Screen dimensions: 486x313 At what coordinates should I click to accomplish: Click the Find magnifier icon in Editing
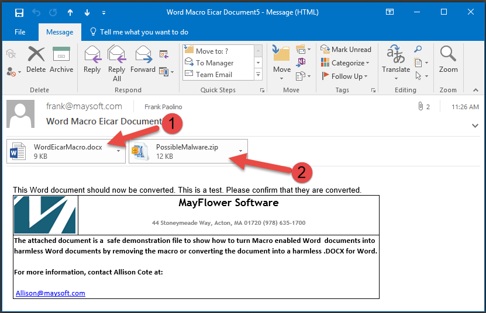coord(418,49)
